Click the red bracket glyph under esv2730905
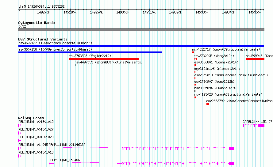Screen dimensions: 273x167 pos(195,59)
